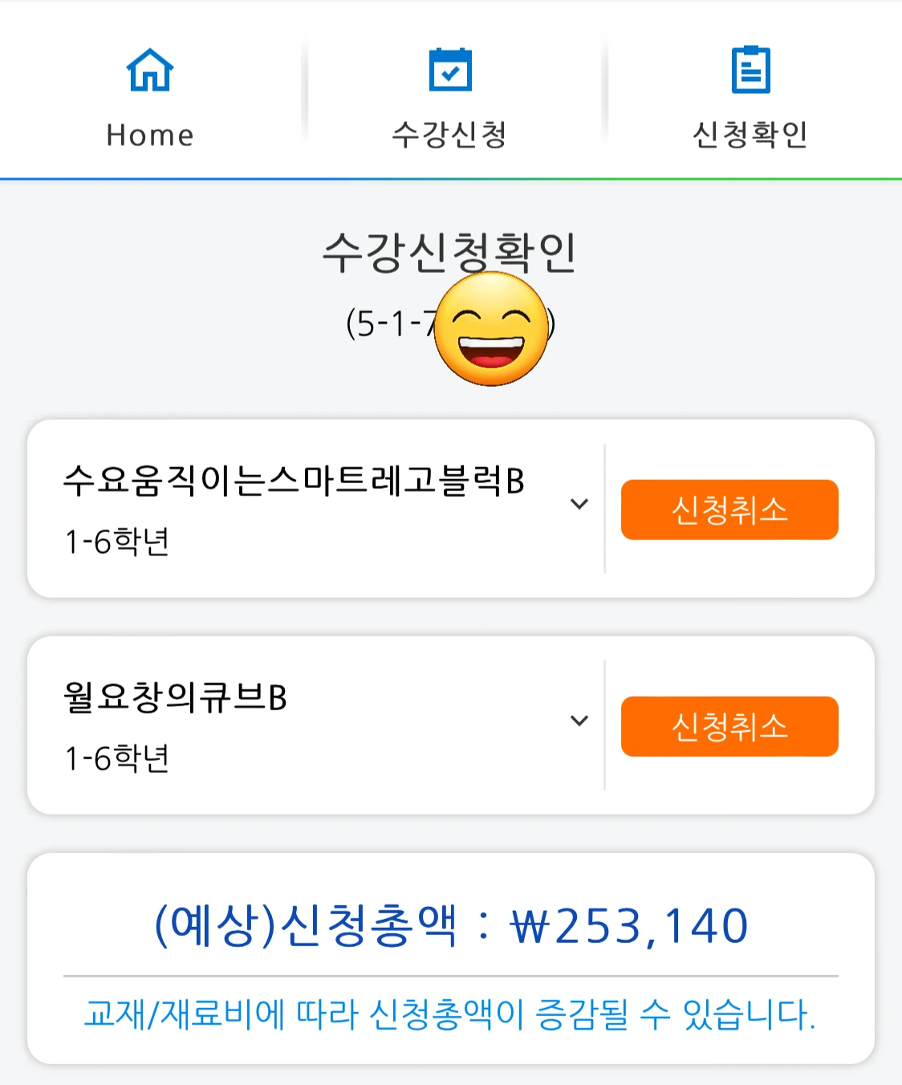
Task: Switch to the 수강신청 tab label
Action: pos(449,134)
